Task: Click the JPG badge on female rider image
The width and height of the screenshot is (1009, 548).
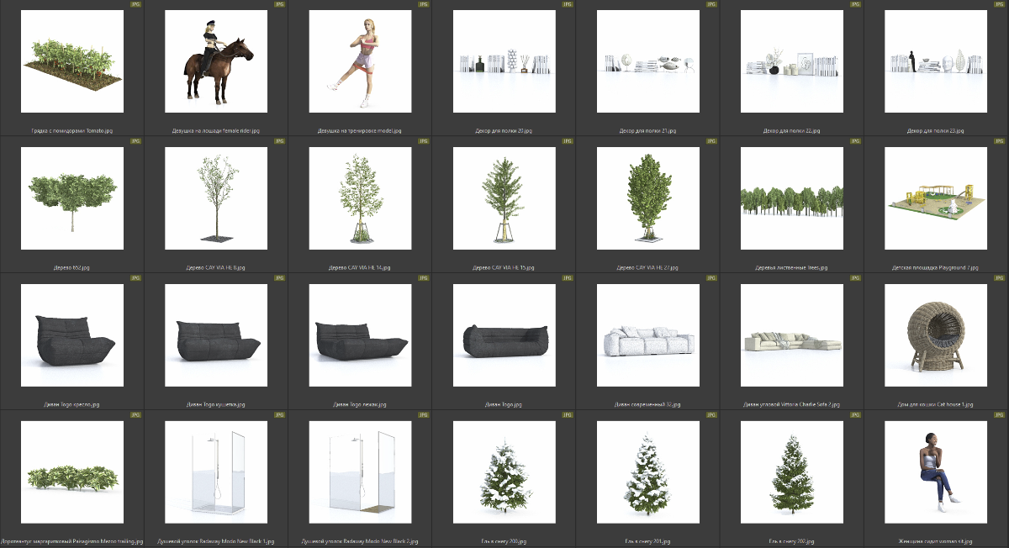Action: point(279,4)
